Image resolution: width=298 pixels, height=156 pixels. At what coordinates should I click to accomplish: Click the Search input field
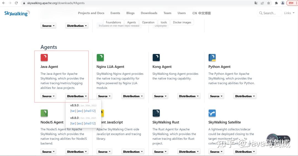pyautogui.click(x=270, y=13)
